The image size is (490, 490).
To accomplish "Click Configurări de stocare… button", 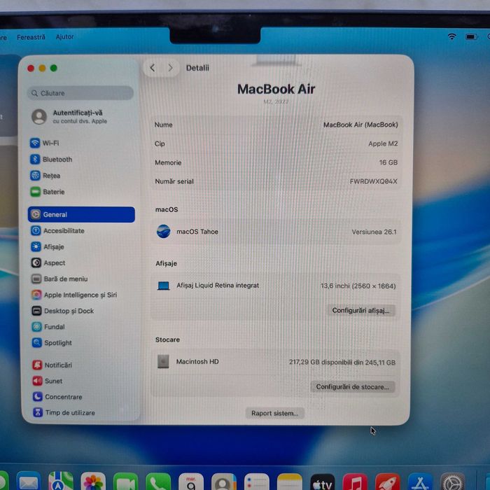I will tap(353, 386).
